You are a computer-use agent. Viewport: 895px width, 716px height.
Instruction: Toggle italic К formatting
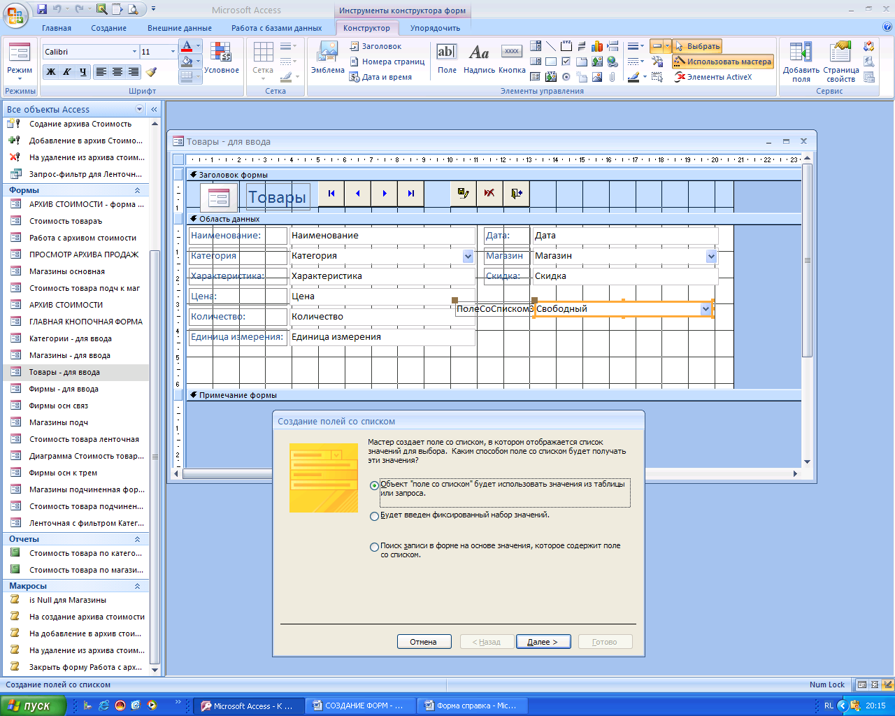[66, 71]
